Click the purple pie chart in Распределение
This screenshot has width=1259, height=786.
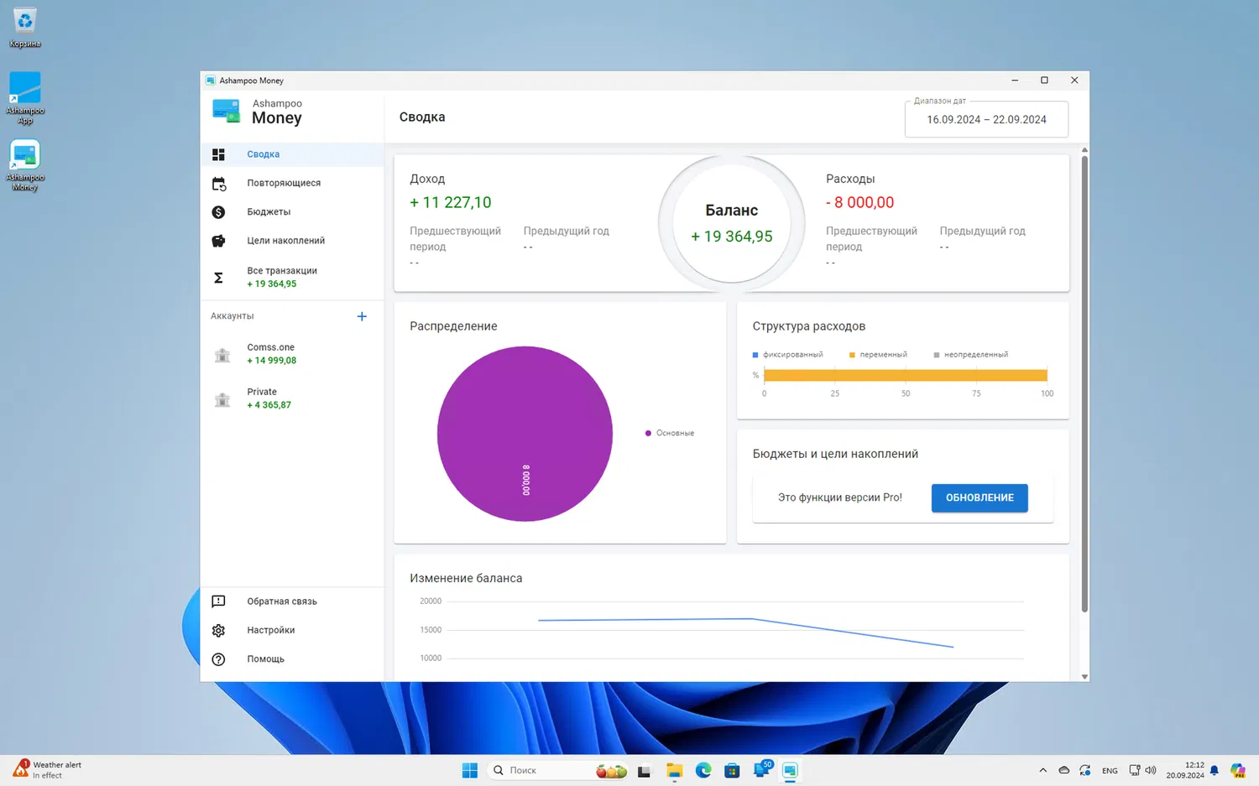pos(525,434)
